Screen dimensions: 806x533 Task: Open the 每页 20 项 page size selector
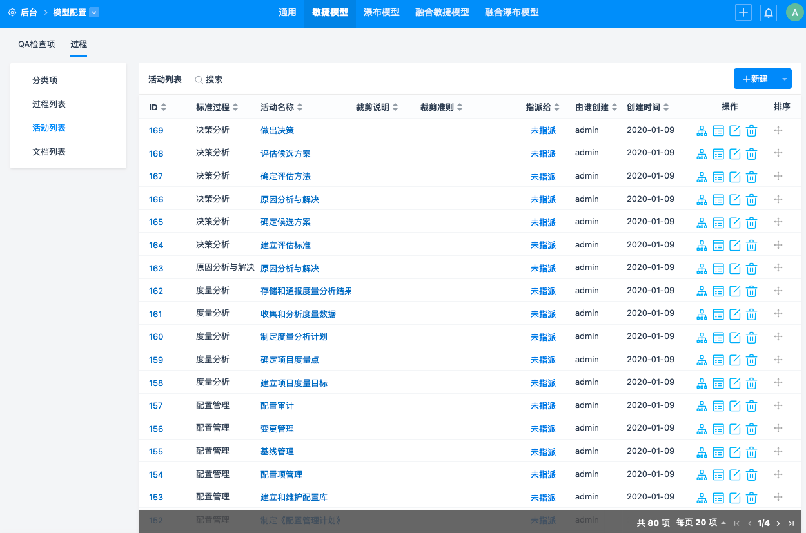tap(701, 523)
